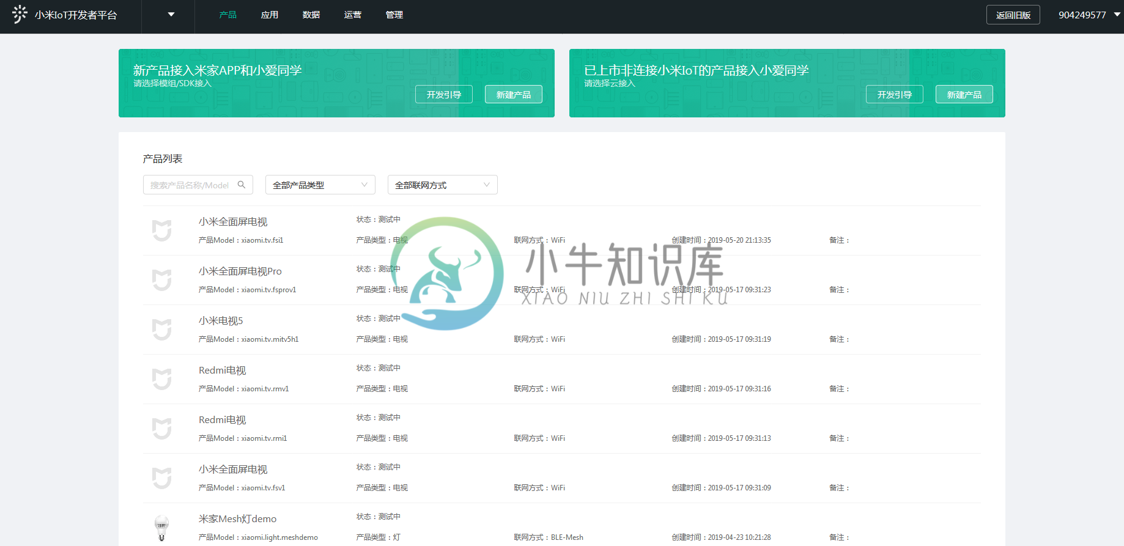Open product 小米全面屏电视 with model xiaomi.tv.fsi1
This screenshot has height=546, width=1124.
[233, 221]
